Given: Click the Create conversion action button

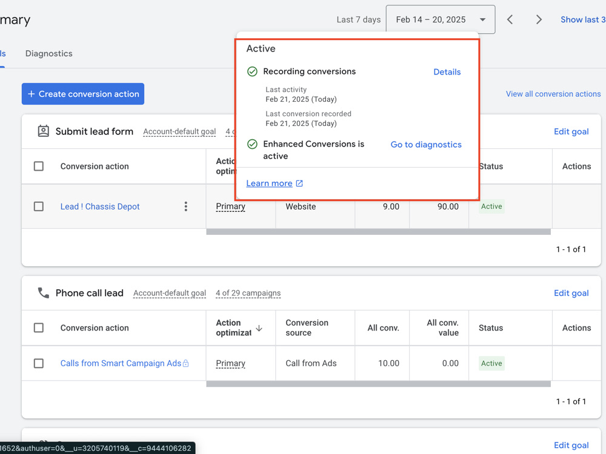Looking at the screenshot, I should 82,94.
